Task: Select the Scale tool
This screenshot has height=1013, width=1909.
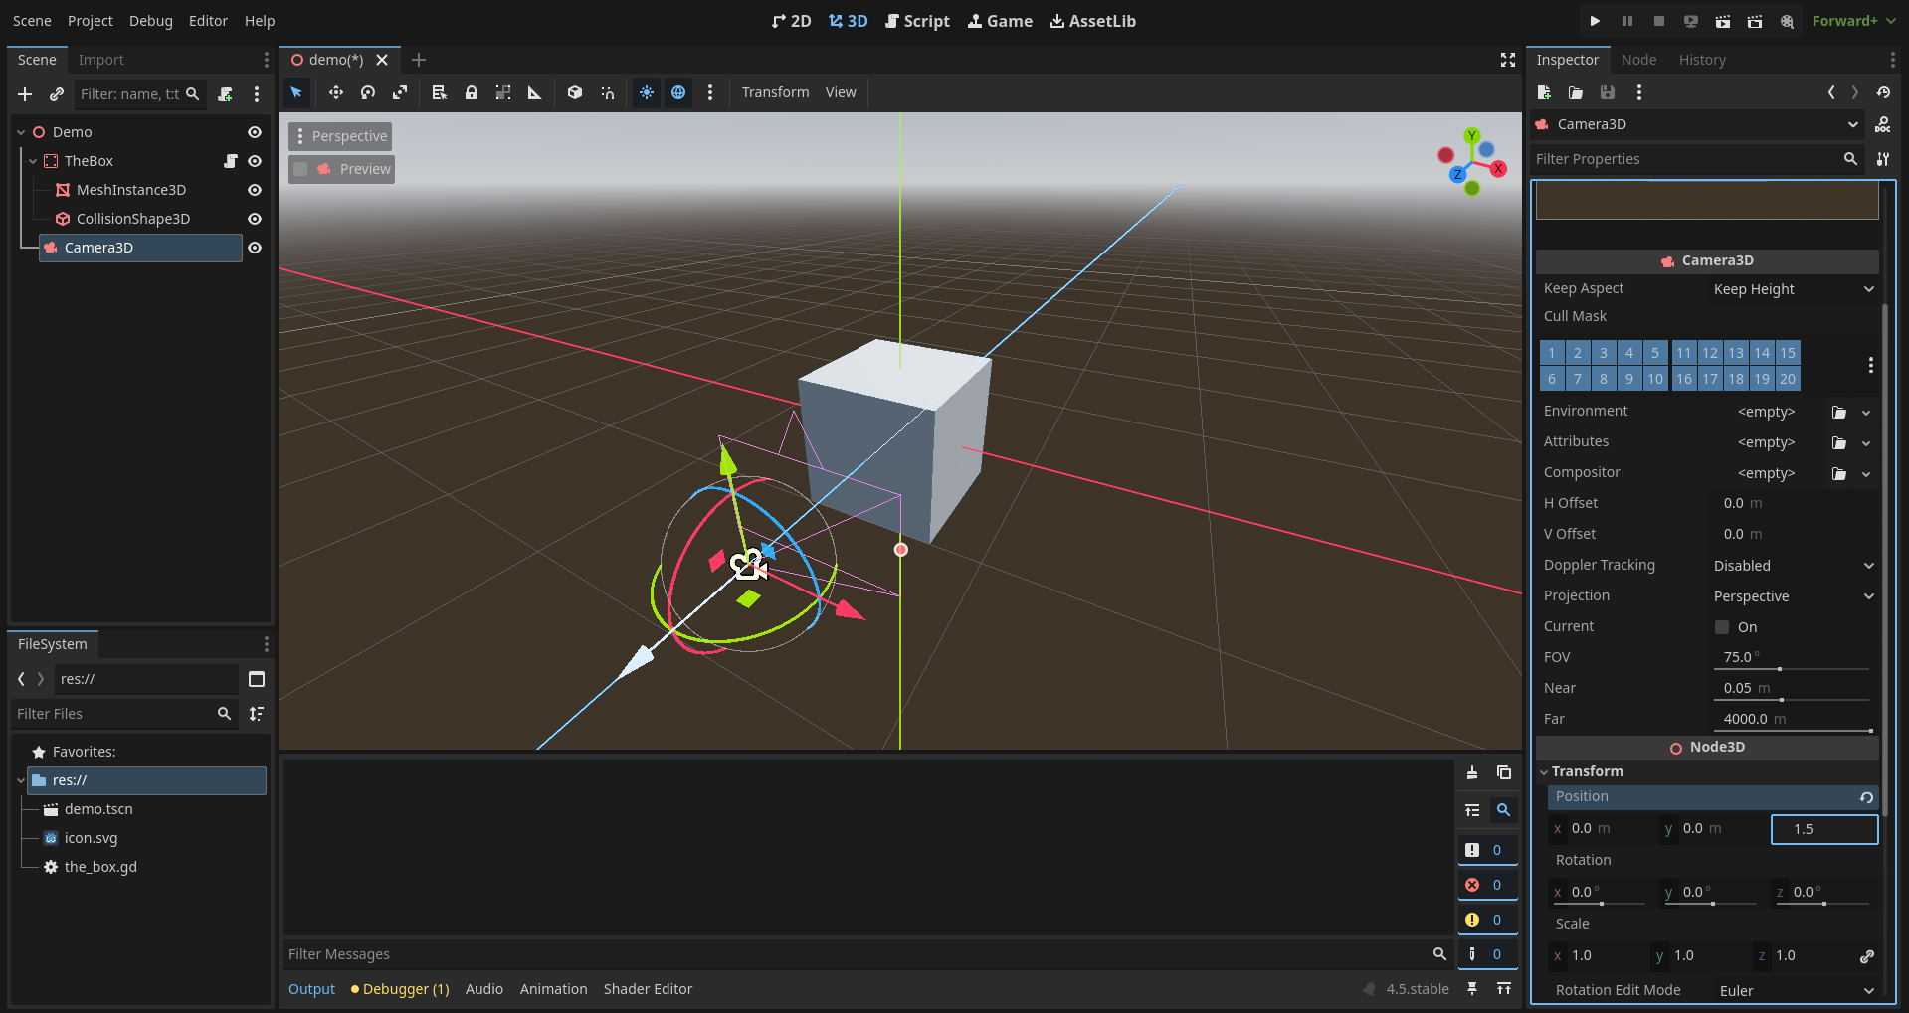Action: (x=399, y=92)
